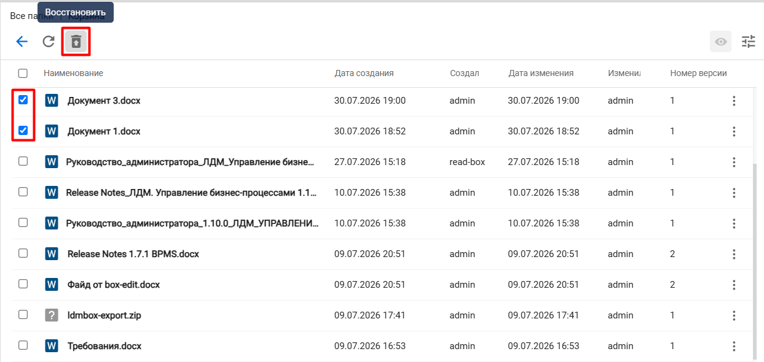Click creation date 30.07.2026 19:00
Screen dimensions: 764x362
click(370, 101)
